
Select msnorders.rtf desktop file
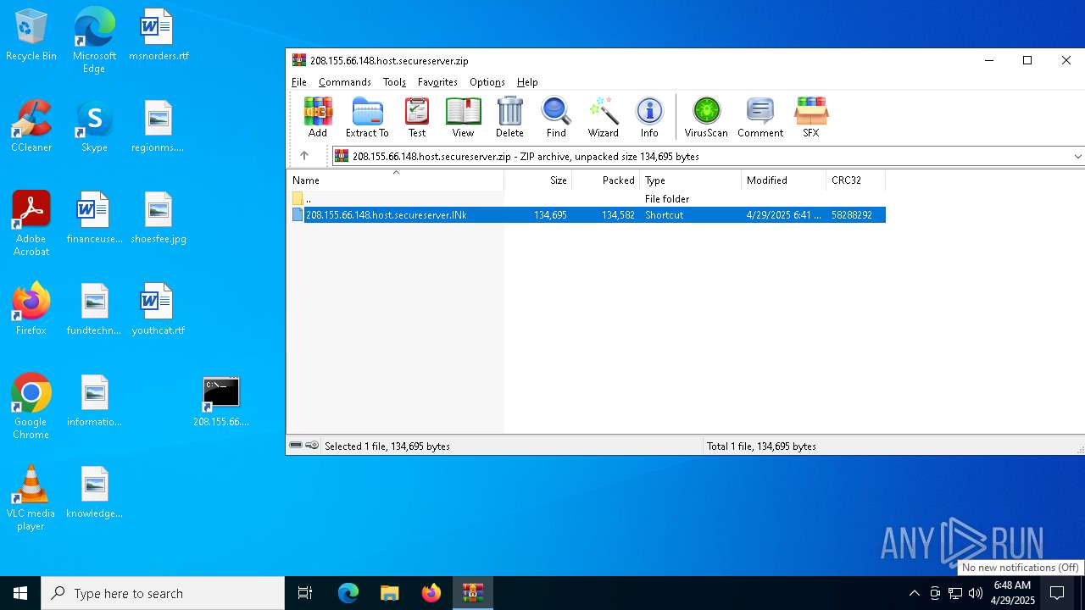click(x=159, y=36)
